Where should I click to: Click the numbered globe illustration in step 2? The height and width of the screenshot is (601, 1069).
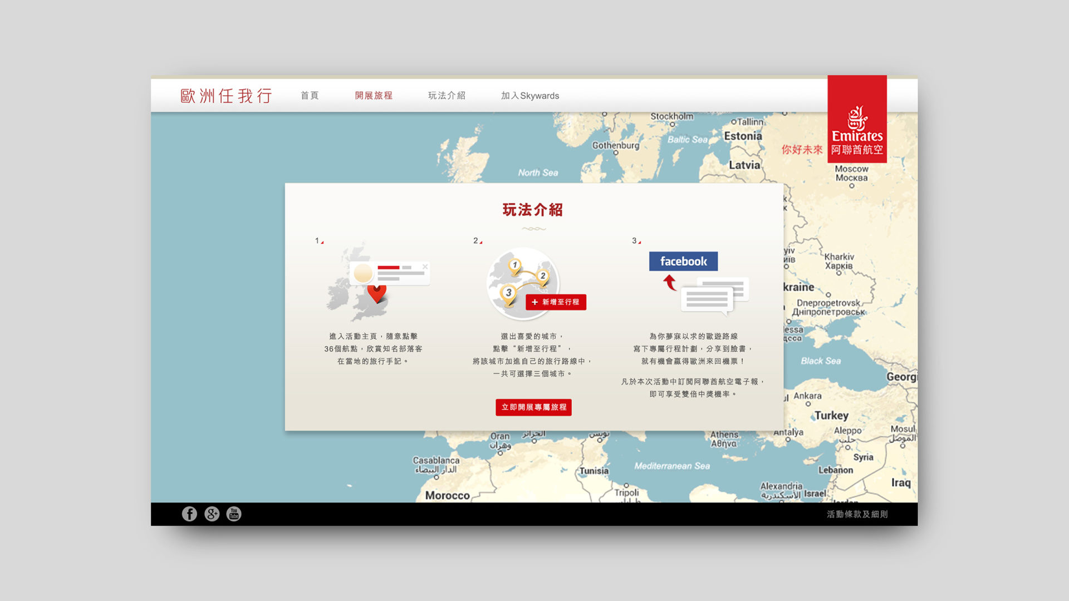(x=522, y=284)
